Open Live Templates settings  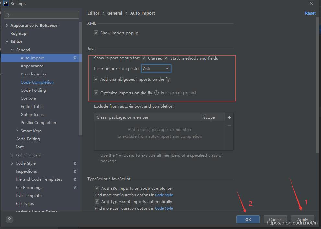coord(29,195)
